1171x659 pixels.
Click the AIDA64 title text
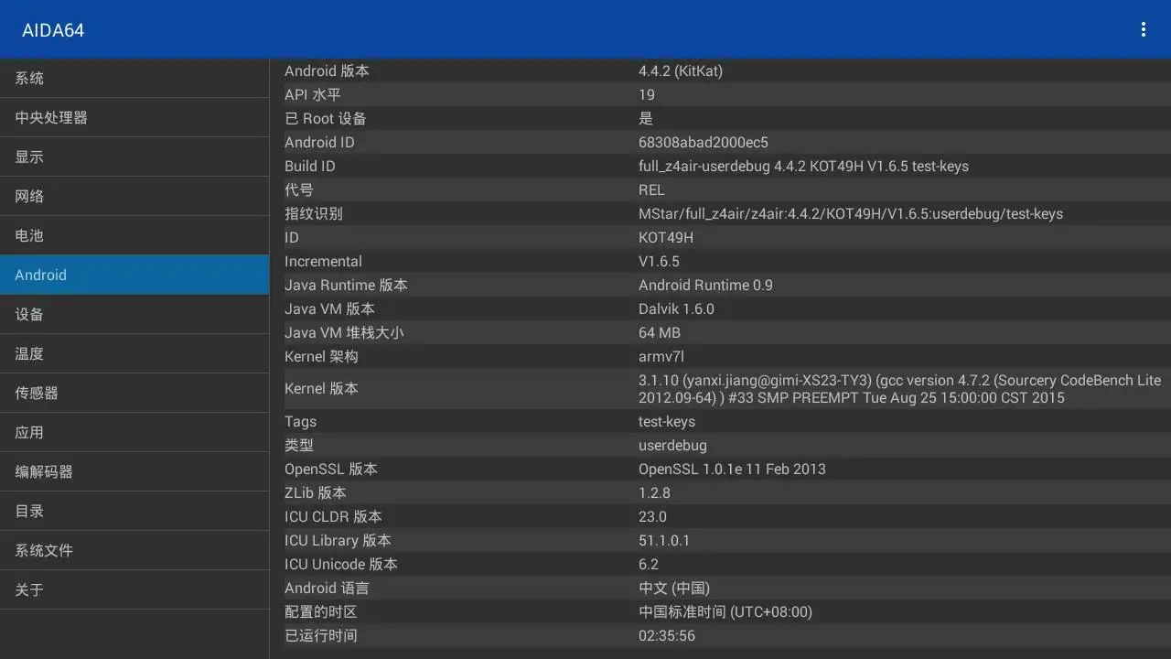tap(53, 30)
